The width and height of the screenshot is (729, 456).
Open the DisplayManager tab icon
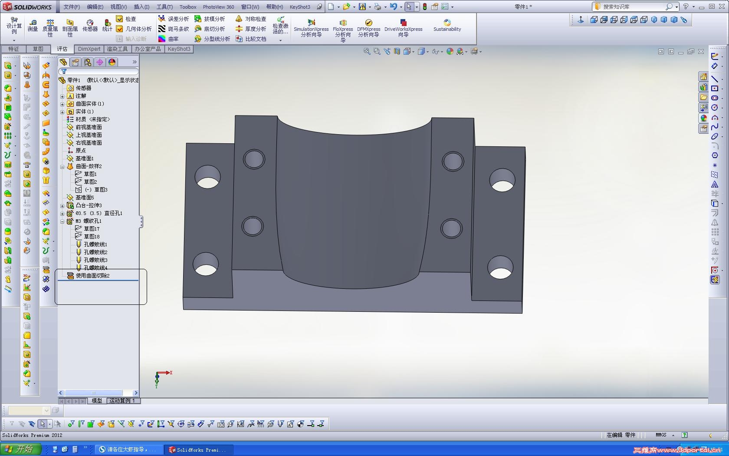(112, 62)
